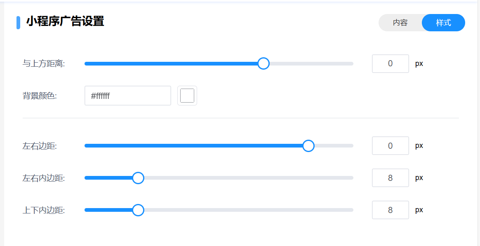Focus the 与上方距离 px value field
This screenshot has width=480, height=246.
point(390,63)
